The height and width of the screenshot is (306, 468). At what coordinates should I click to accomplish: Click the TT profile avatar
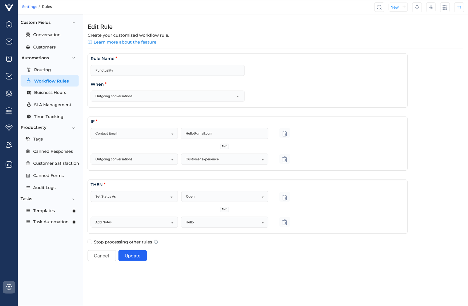(x=459, y=7)
